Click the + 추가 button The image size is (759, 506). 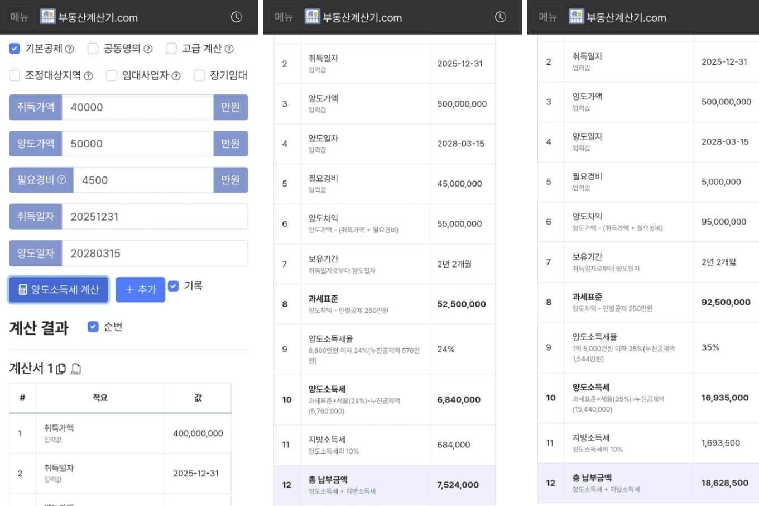click(140, 289)
